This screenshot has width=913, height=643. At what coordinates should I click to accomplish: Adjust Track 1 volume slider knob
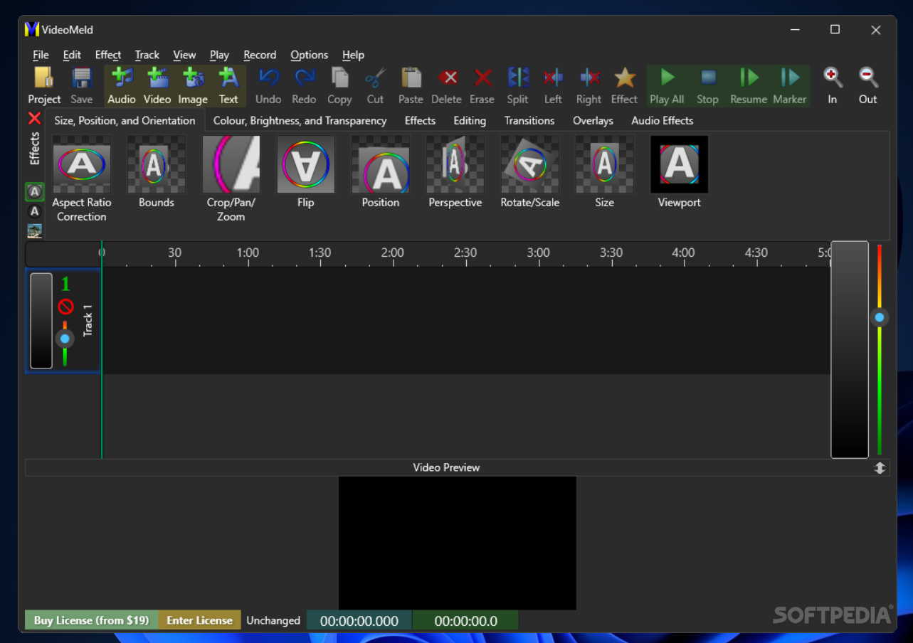pos(65,339)
